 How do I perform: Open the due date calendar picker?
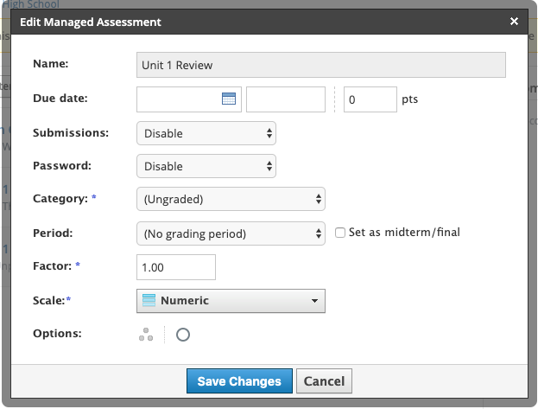pos(229,99)
